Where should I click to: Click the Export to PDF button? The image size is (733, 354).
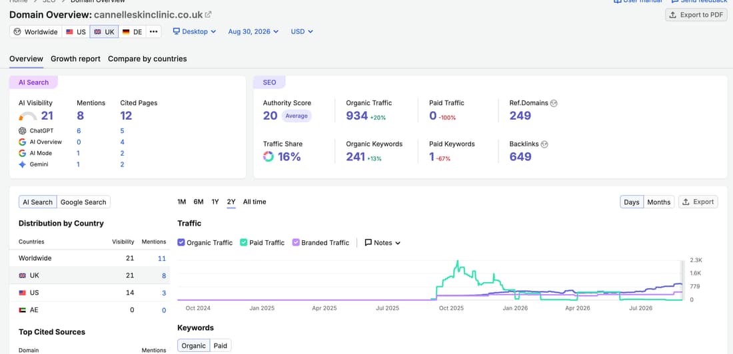[696, 15]
